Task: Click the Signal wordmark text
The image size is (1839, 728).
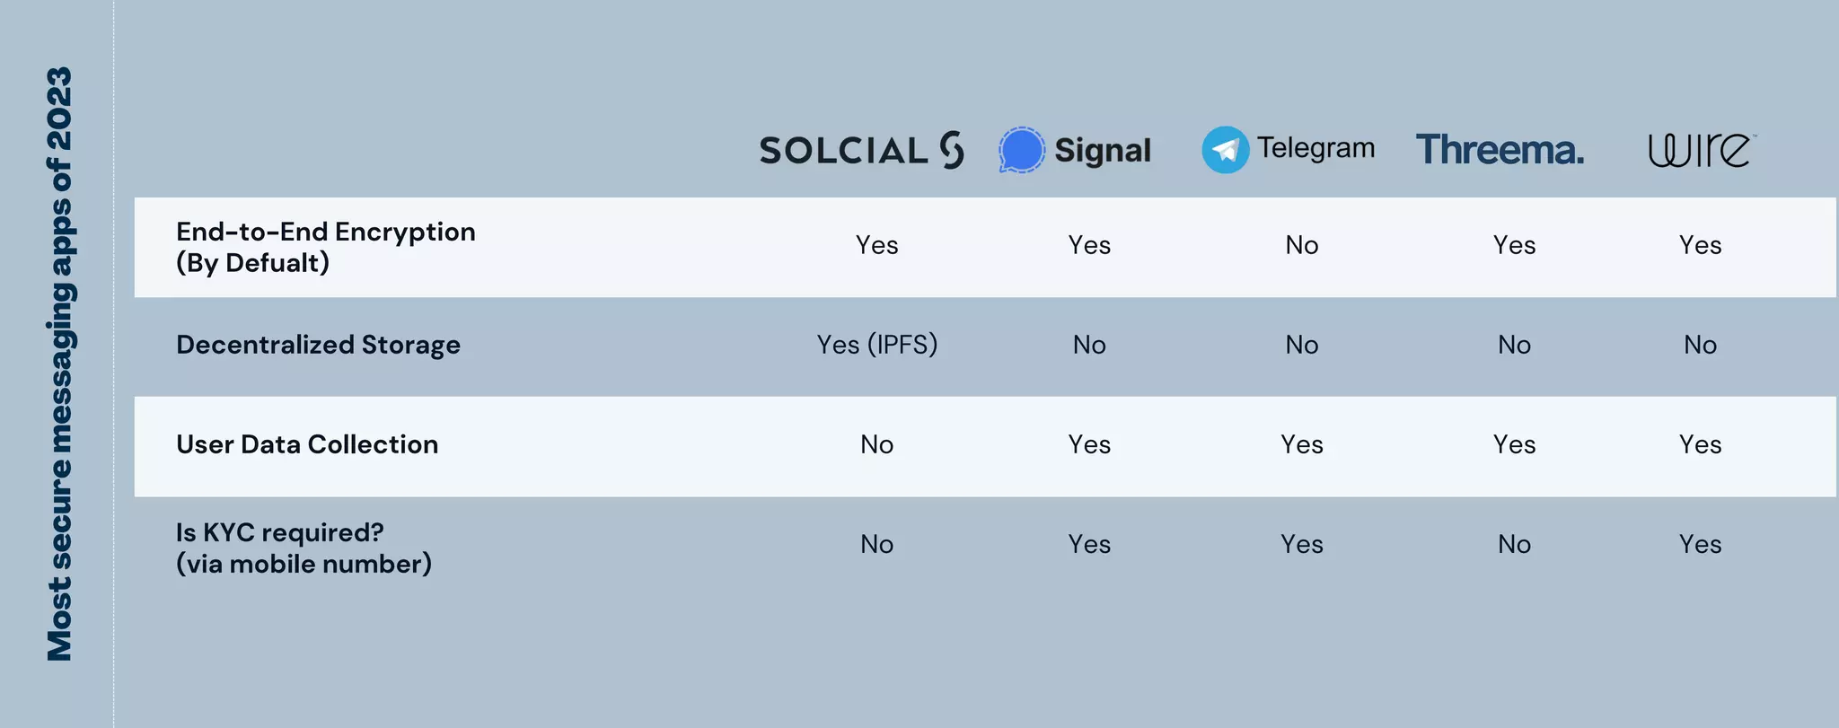Action: coord(1103,151)
